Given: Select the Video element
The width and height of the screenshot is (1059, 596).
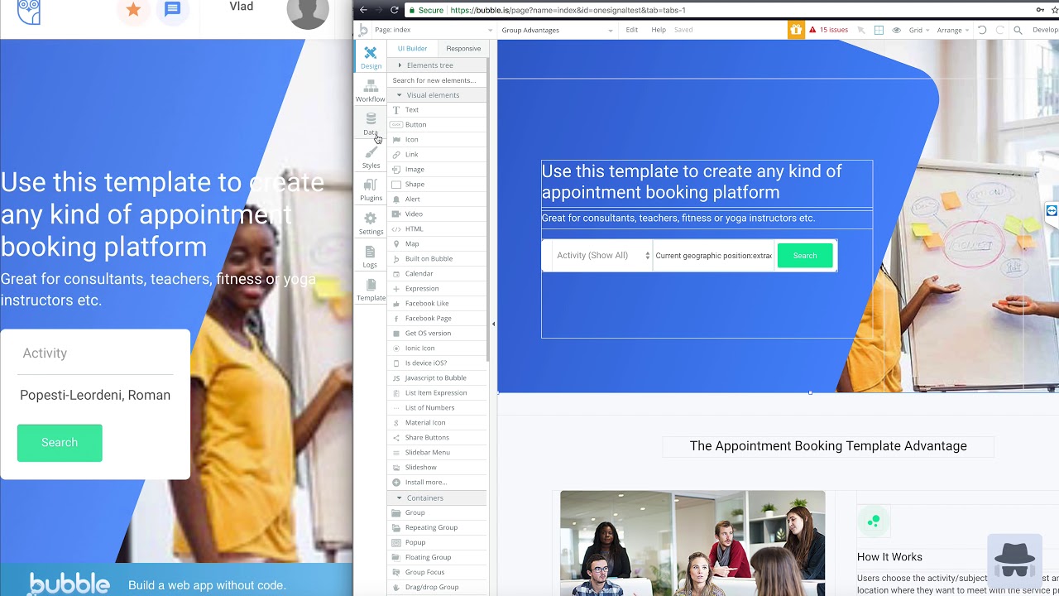Looking at the screenshot, I should tap(438, 214).
